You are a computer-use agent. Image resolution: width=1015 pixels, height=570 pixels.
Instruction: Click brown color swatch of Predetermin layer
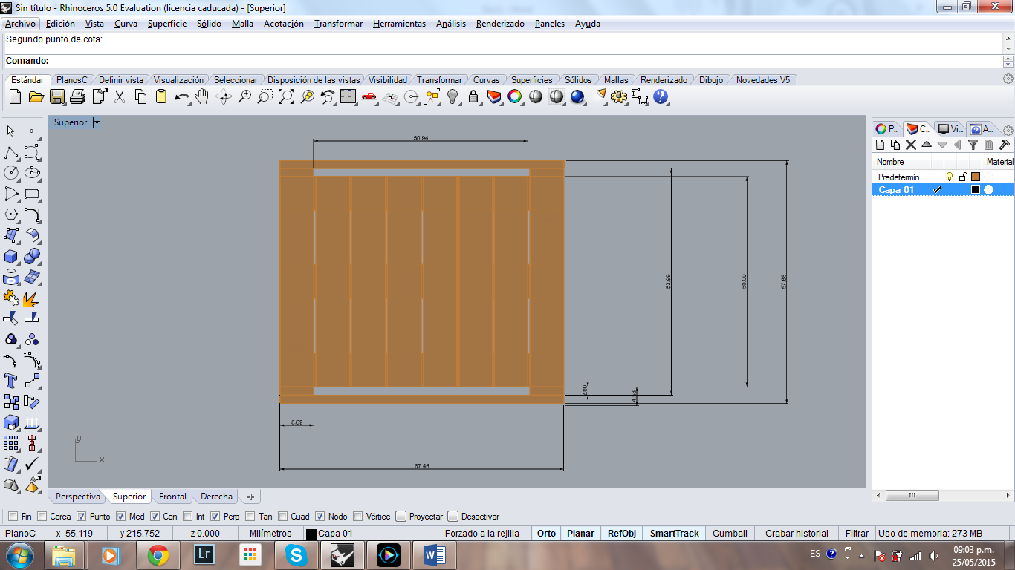click(x=976, y=177)
